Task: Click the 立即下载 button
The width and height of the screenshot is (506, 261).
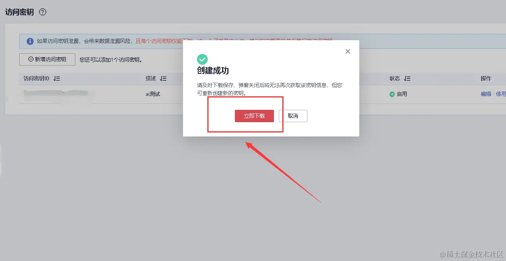Action: (x=254, y=116)
